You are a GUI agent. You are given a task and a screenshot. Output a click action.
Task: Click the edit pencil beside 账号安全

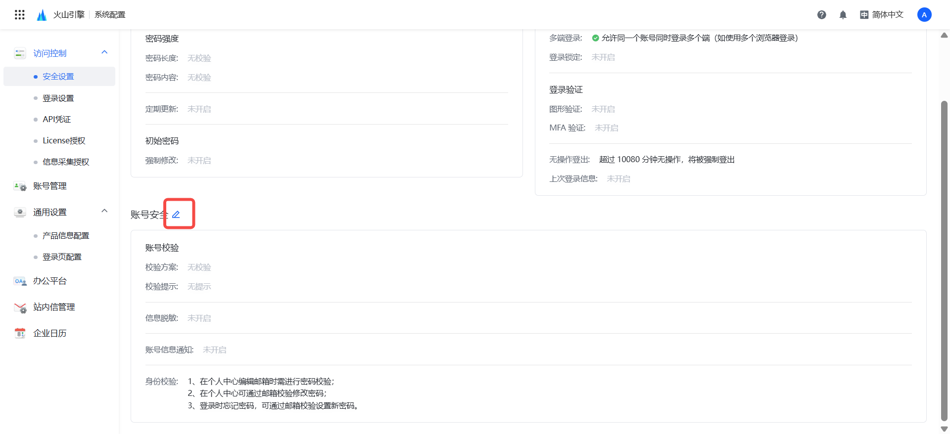(x=176, y=215)
